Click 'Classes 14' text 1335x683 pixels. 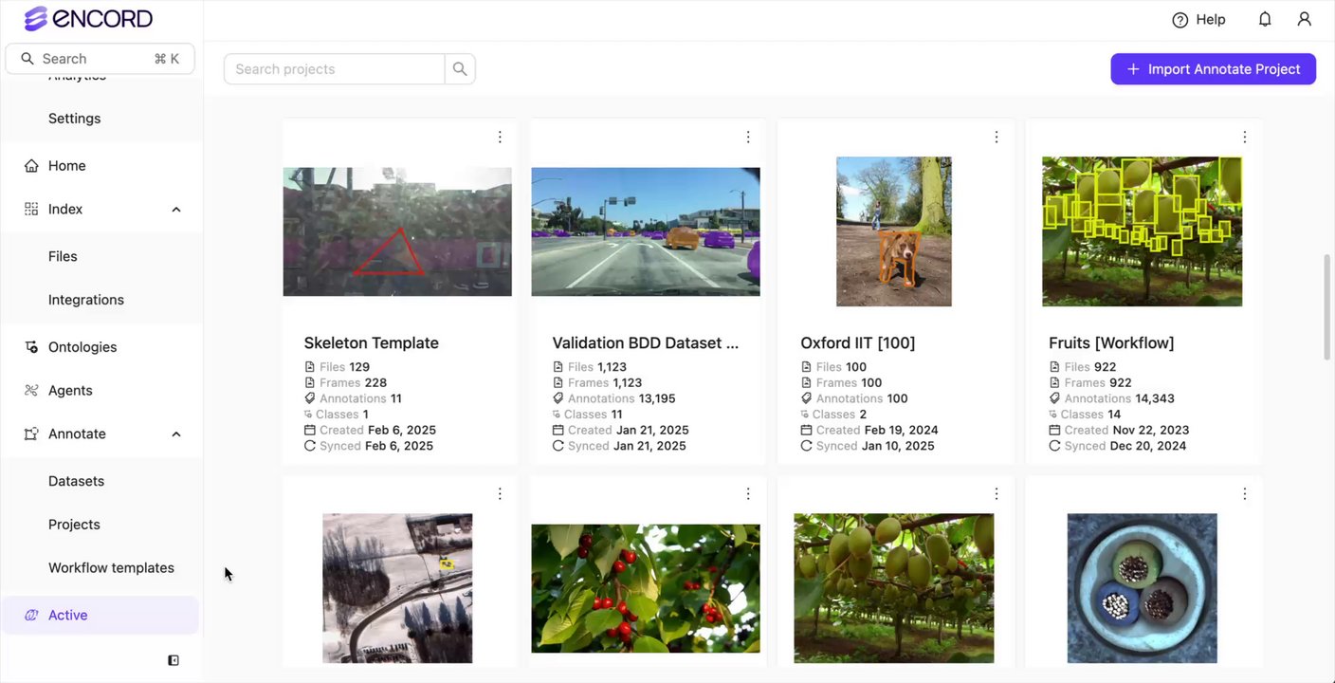1091,415
